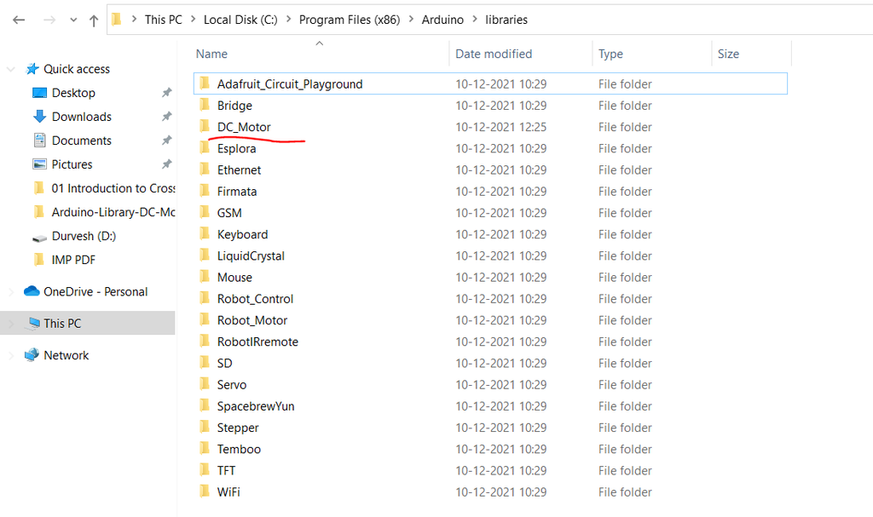Open Documents in Quick access
The width and height of the screenshot is (873, 517).
coord(81,141)
